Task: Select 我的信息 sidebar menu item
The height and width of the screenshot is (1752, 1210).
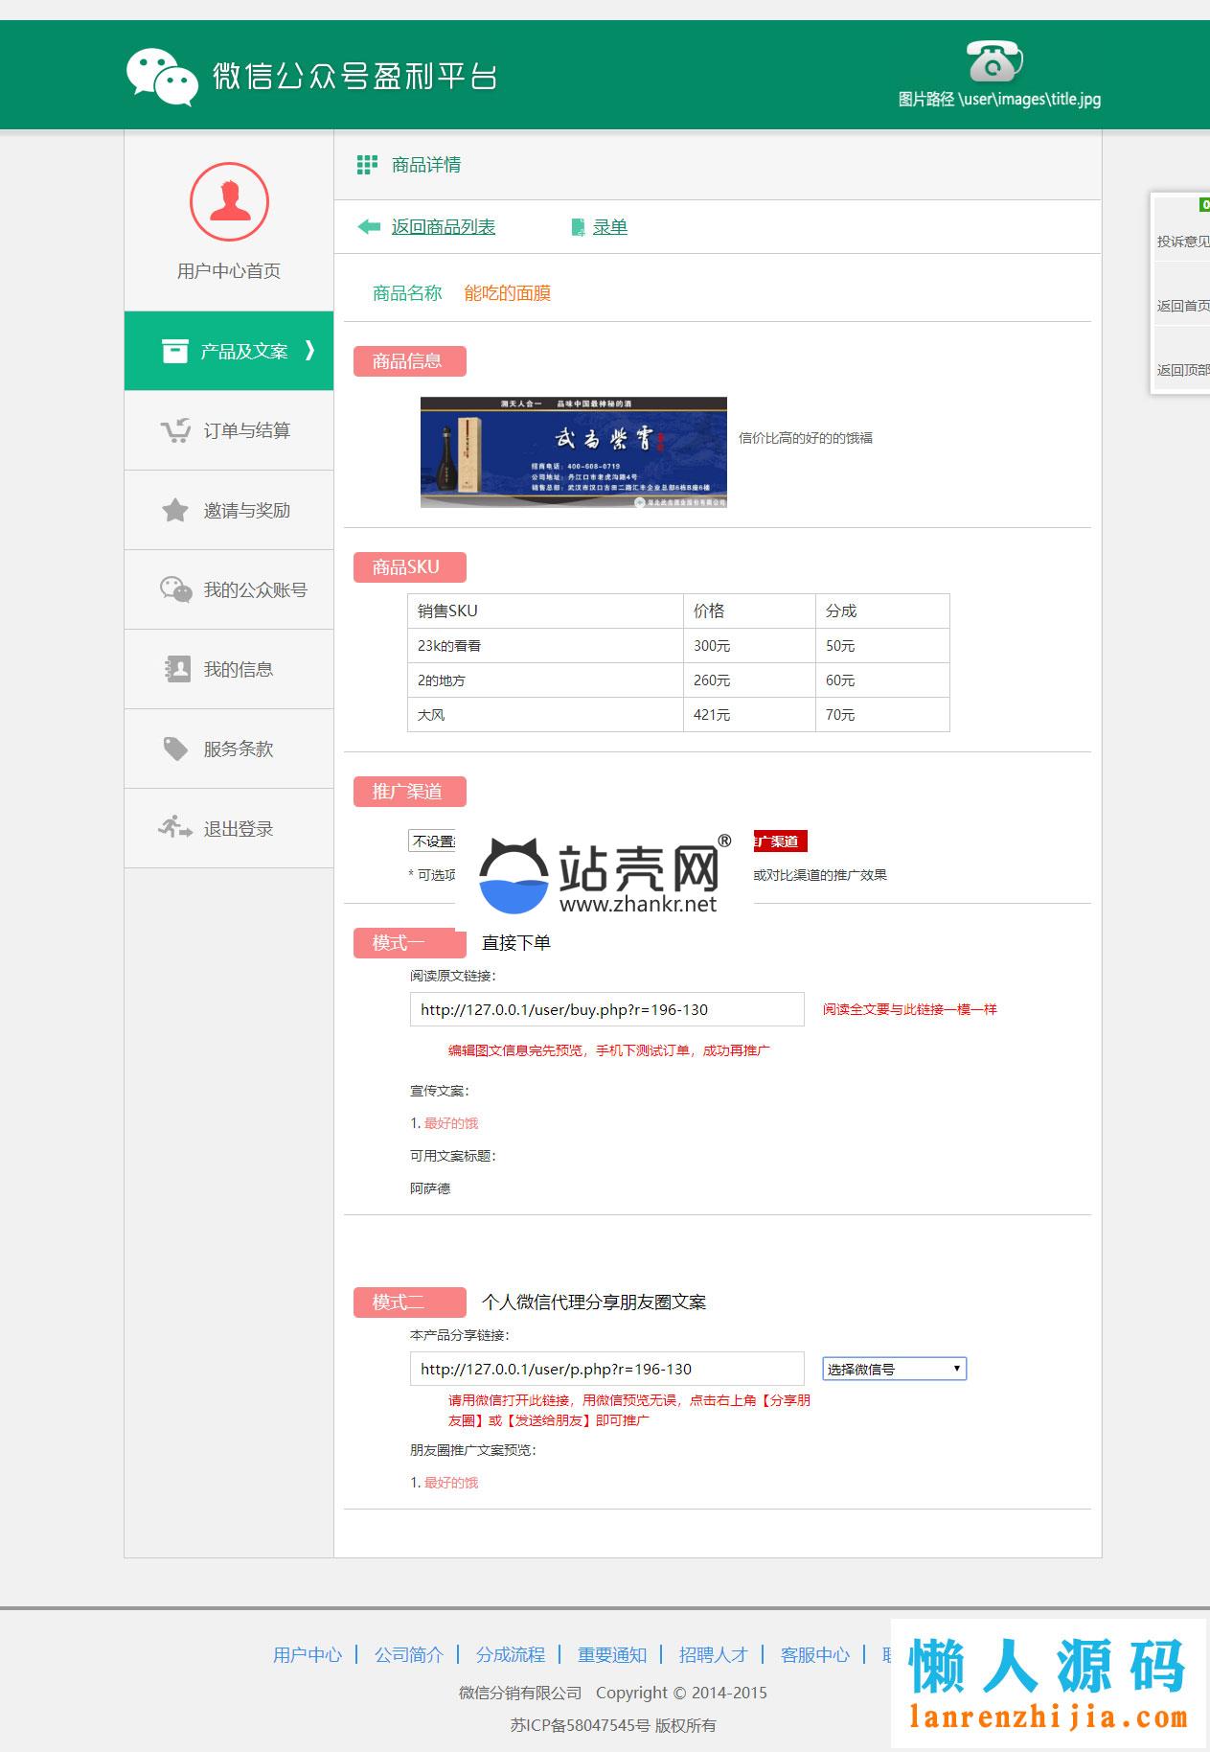Action: tap(238, 669)
